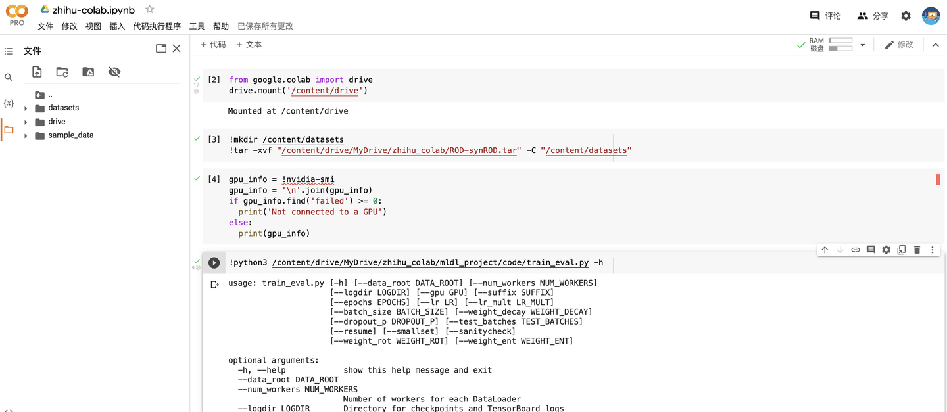The height and width of the screenshot is (412, 947).
Task: Open the 分享 share dialog
Action: point(873,16)
